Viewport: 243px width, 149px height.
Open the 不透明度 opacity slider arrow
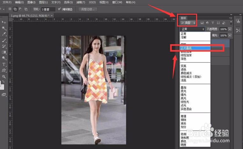point(230,29)
